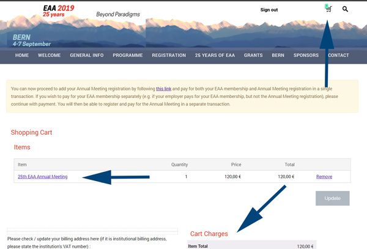Click the Shopping Cart heading
This screenshot has width=367, height=249.
(x=31, y=133)
